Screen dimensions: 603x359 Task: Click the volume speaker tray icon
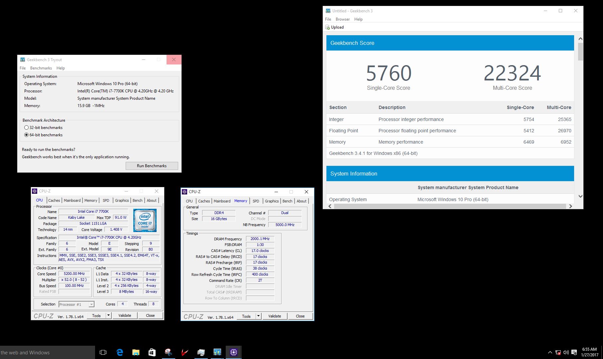click(566, 352)
